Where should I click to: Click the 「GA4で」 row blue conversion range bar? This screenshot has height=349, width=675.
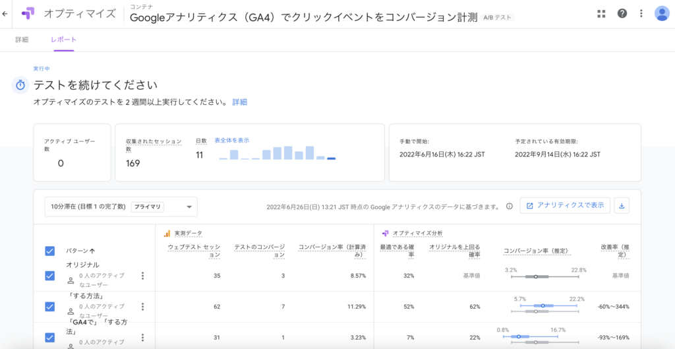click(531, 336)
